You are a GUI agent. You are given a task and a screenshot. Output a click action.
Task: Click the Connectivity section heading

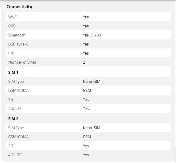(19, 7)
